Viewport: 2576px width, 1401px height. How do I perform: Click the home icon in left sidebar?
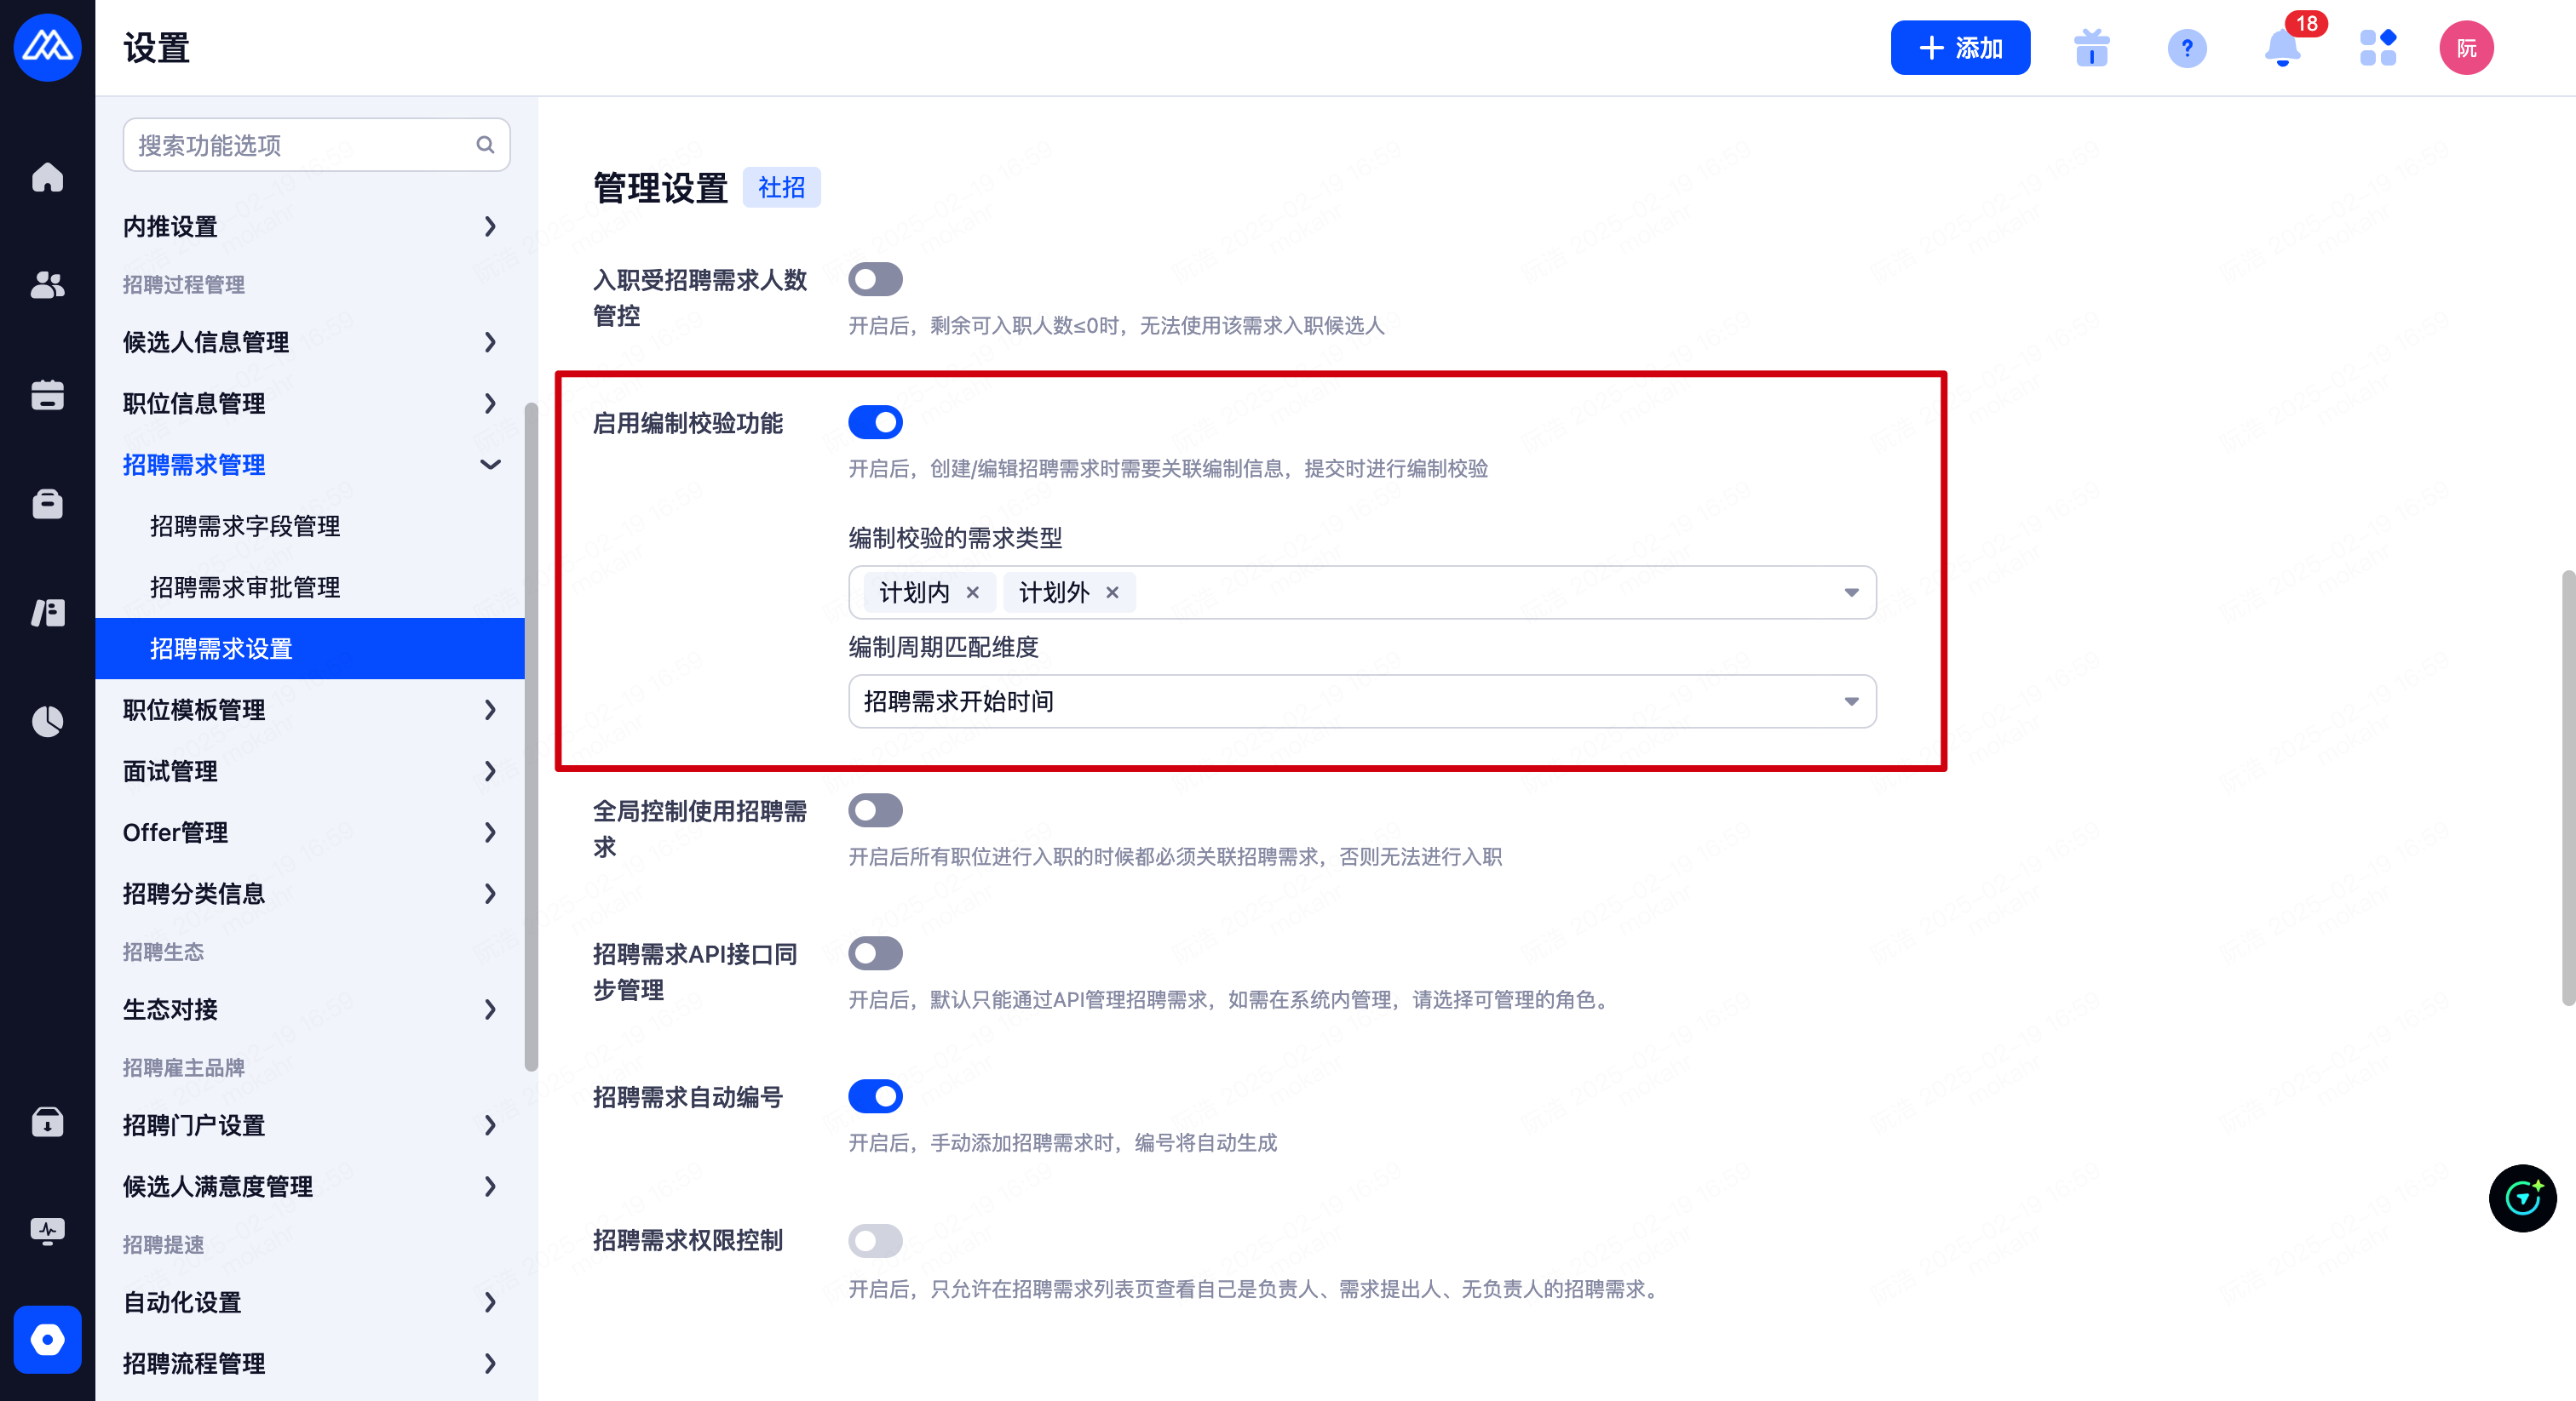(x=47, y=178)
